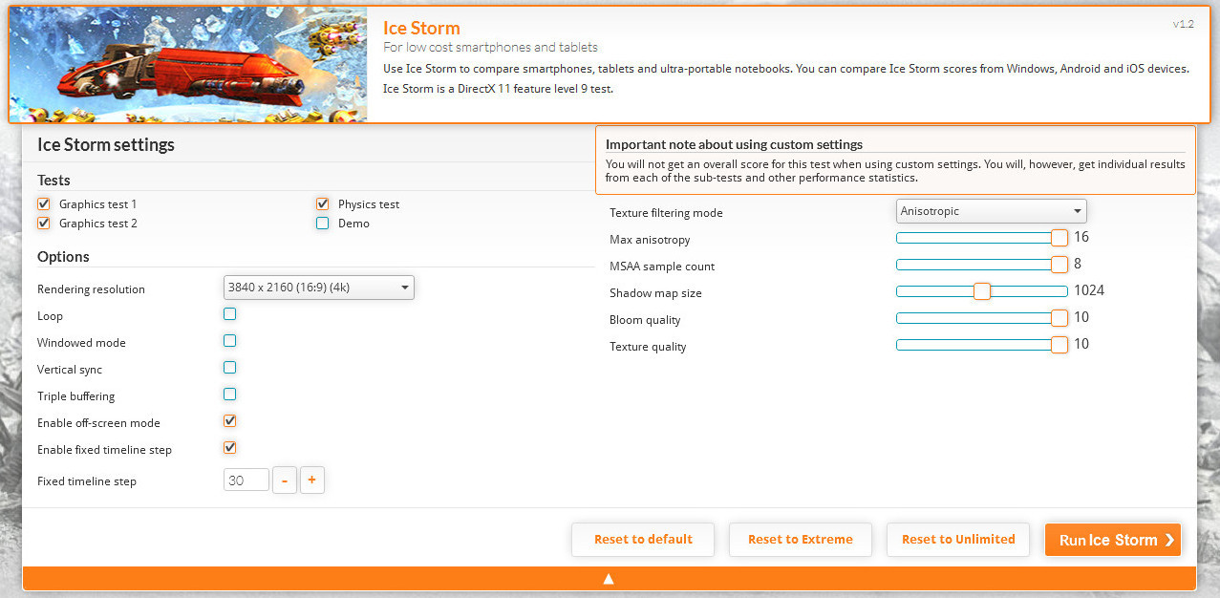Click the Max anisotropy slider handle
The image size is (1220, 598).
(1059, 238)
